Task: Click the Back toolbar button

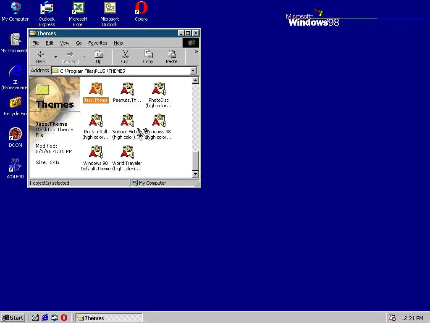Action: click(41, 57)
